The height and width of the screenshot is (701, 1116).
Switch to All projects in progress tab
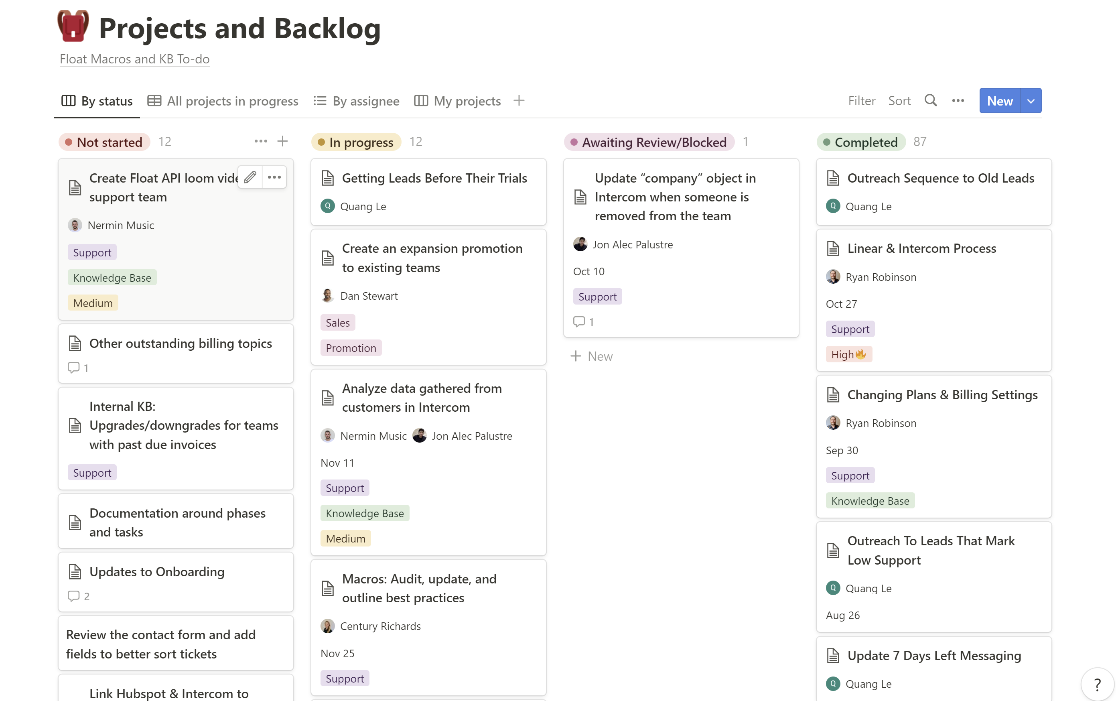click(223, 101)
